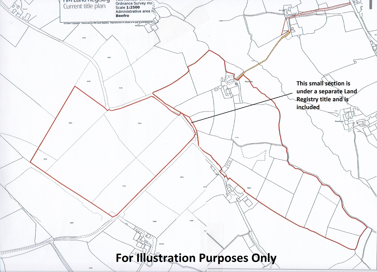Click field parcel number 0011
This screenshot has height=272, width=377.
click(x=182, y=177)
